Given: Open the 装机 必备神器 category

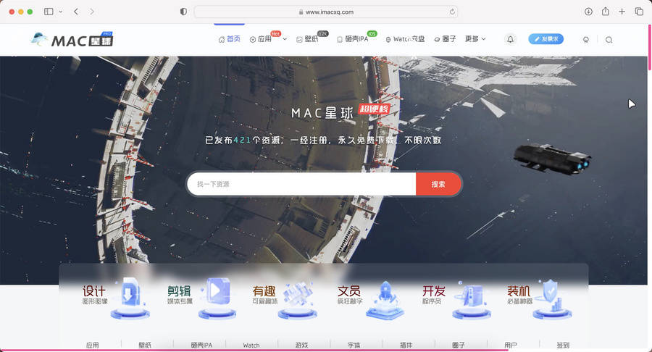Looking at the screenshot, I should [x=539, y=298].
